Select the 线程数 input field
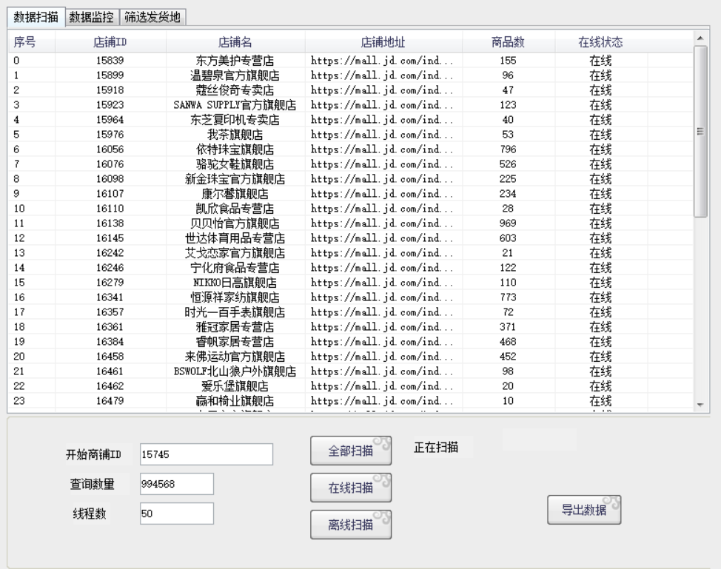 tap(176, 514)
